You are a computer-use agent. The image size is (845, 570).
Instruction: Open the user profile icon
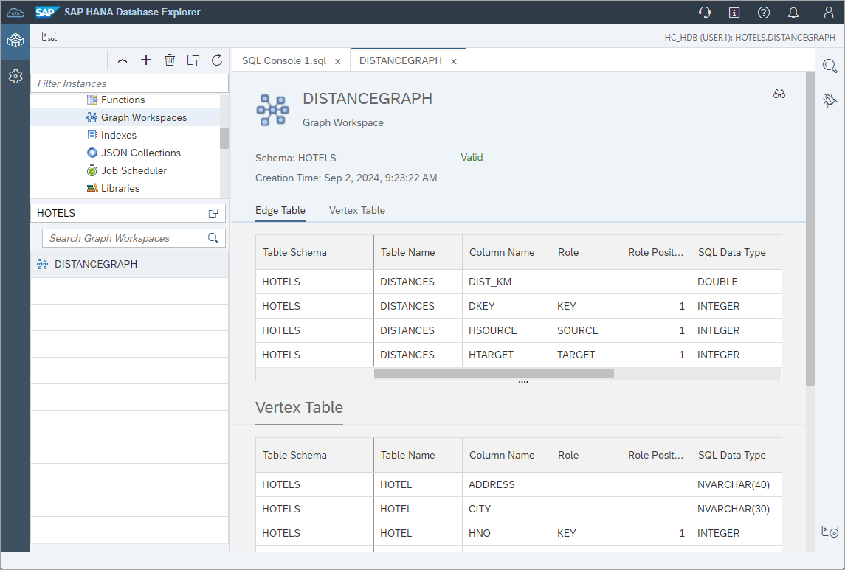click(x=829, y=13)
